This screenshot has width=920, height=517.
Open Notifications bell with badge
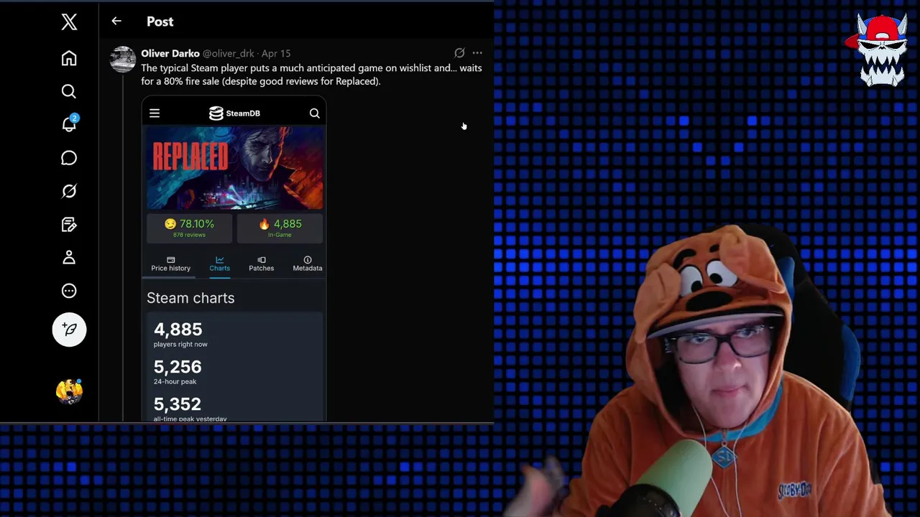(x=69, y=124)
